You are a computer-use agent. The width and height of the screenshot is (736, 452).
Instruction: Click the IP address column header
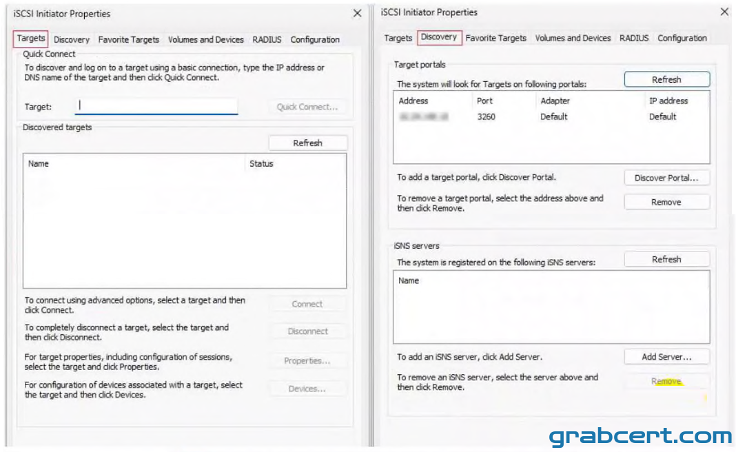tap(677, 101)
